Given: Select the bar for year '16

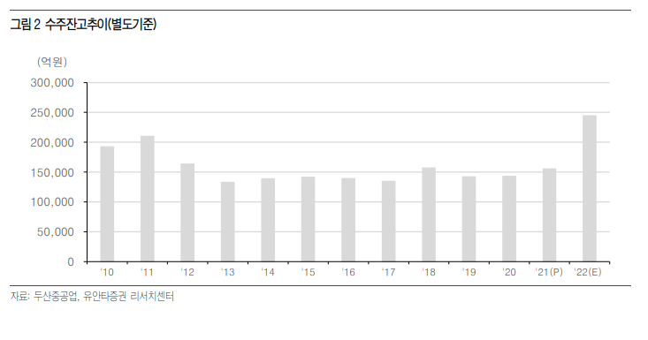Looking at the screenshot, I should coord(348,220).
